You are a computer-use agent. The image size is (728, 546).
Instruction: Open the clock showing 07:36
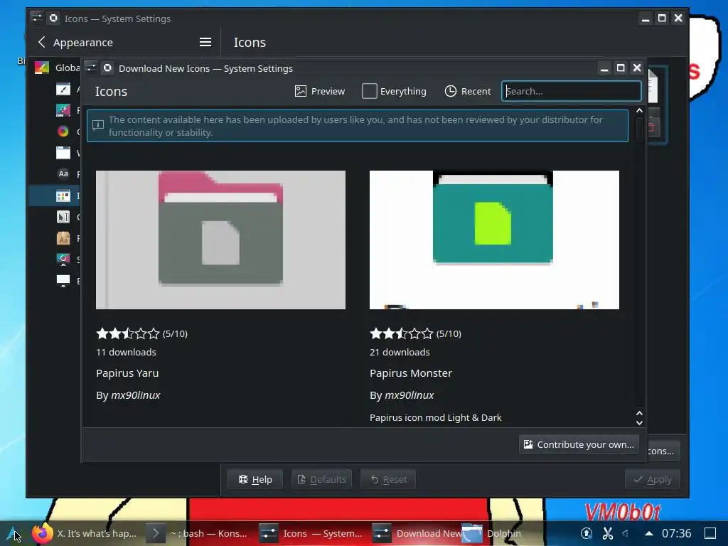677,533
